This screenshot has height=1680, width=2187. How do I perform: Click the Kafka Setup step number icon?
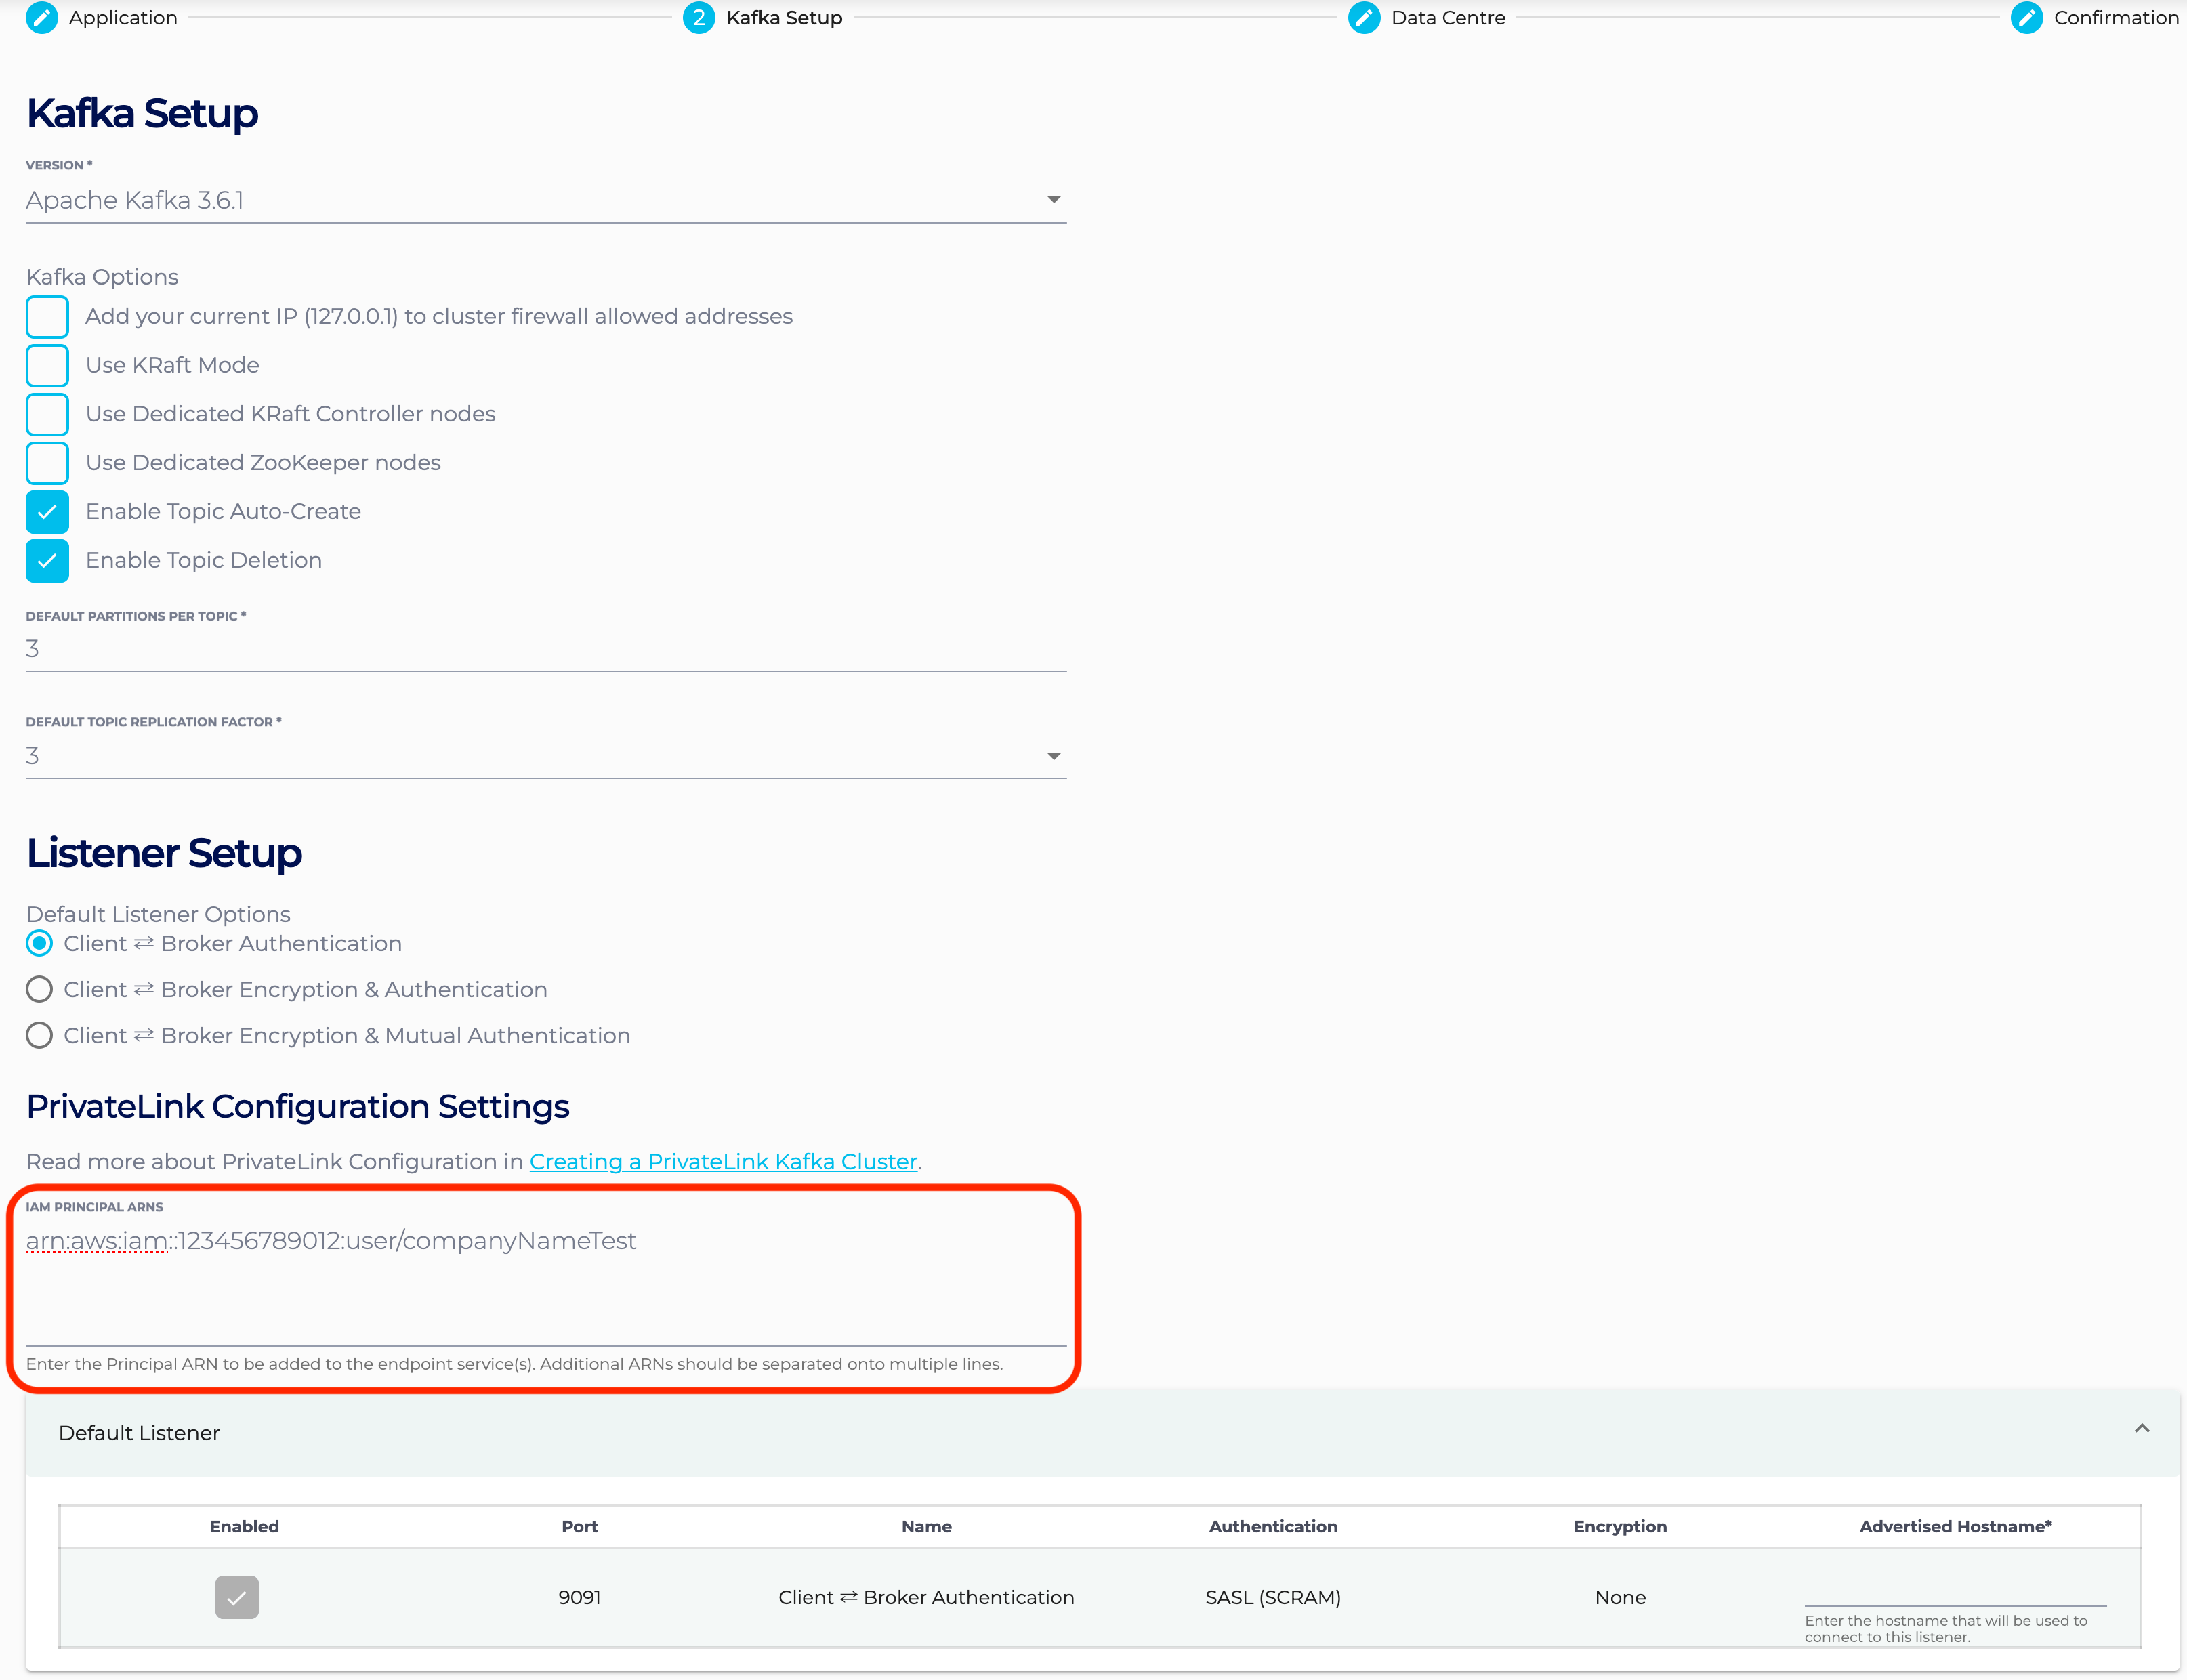point(698,18)
